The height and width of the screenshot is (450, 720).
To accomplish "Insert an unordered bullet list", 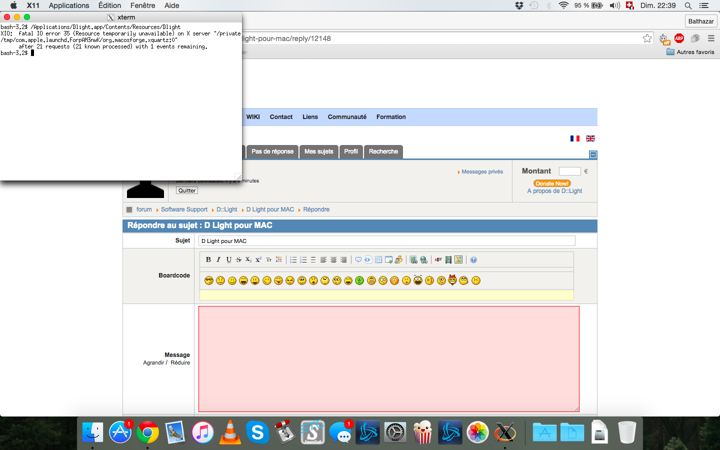I will click(x=293, y=259).
